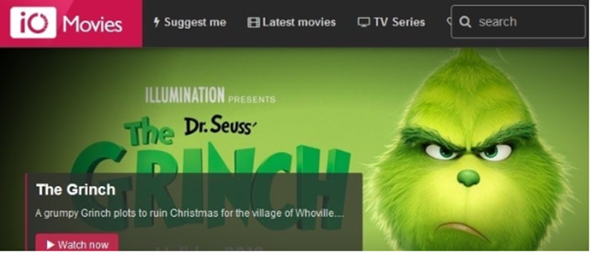Screen dimensions: 591x253
Task: Click the monitor icon beside TV Series
Action: pos(364,23)
